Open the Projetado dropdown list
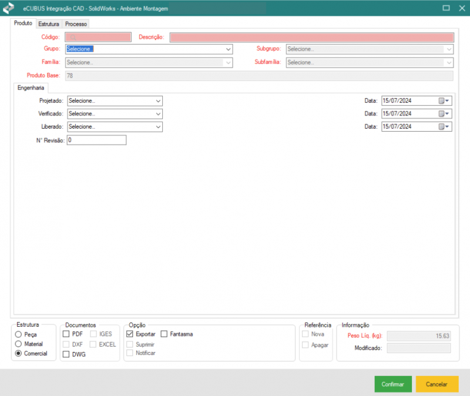The width and height of the screenshot is (470, 396). [158, 101]
